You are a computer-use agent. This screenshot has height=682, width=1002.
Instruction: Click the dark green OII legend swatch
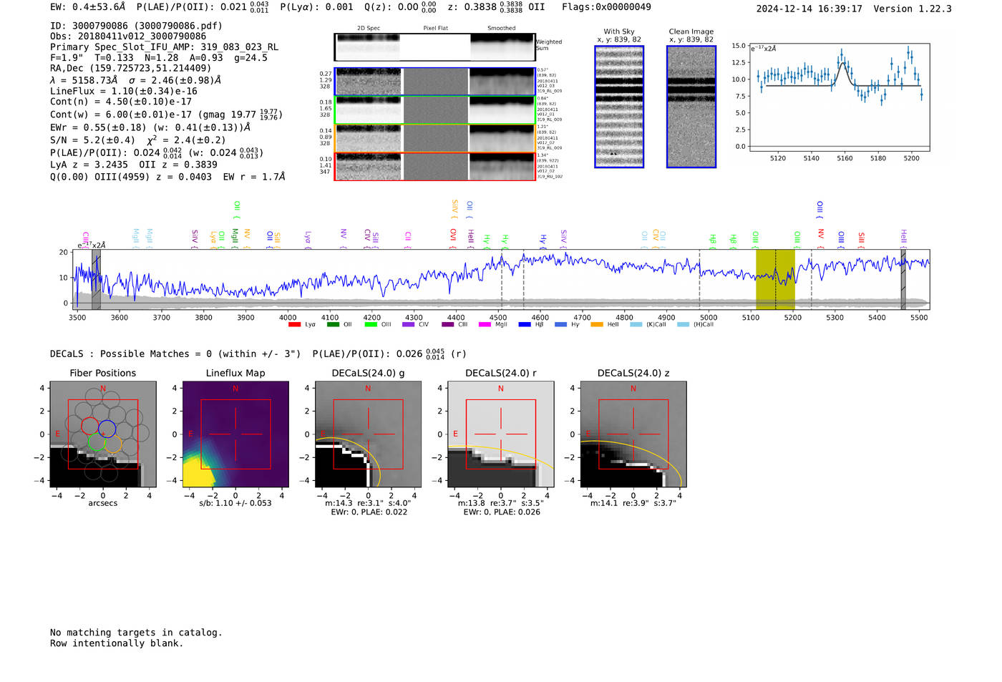tap(333, 325)
